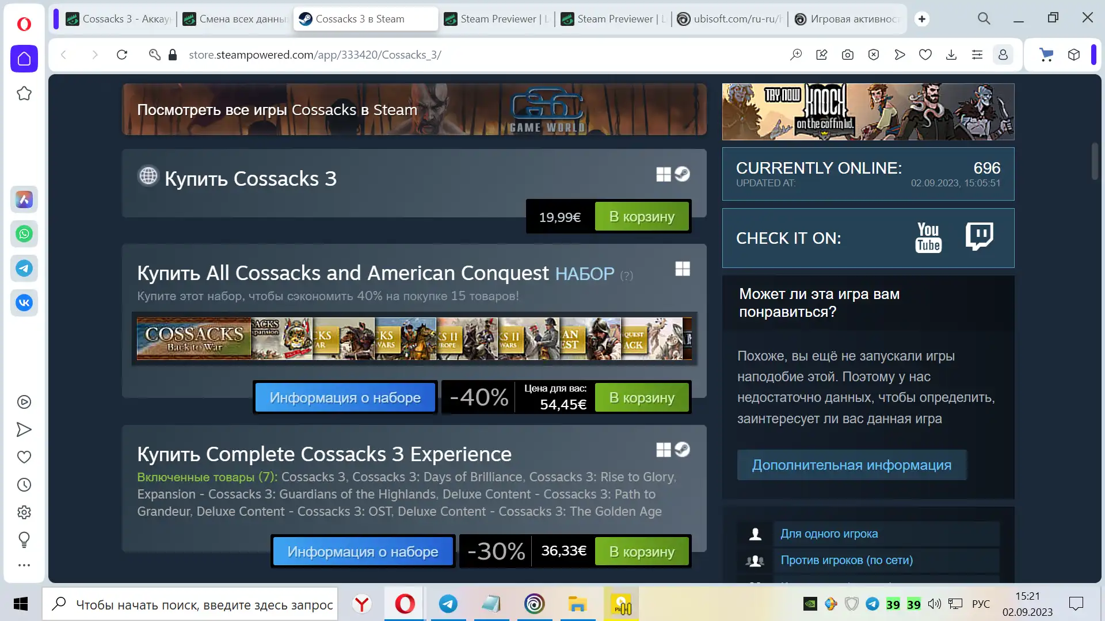Viewport: 1105px width, 621px height.
Task: Open sidebar heart pinboards icon
Action: [24, 457]
